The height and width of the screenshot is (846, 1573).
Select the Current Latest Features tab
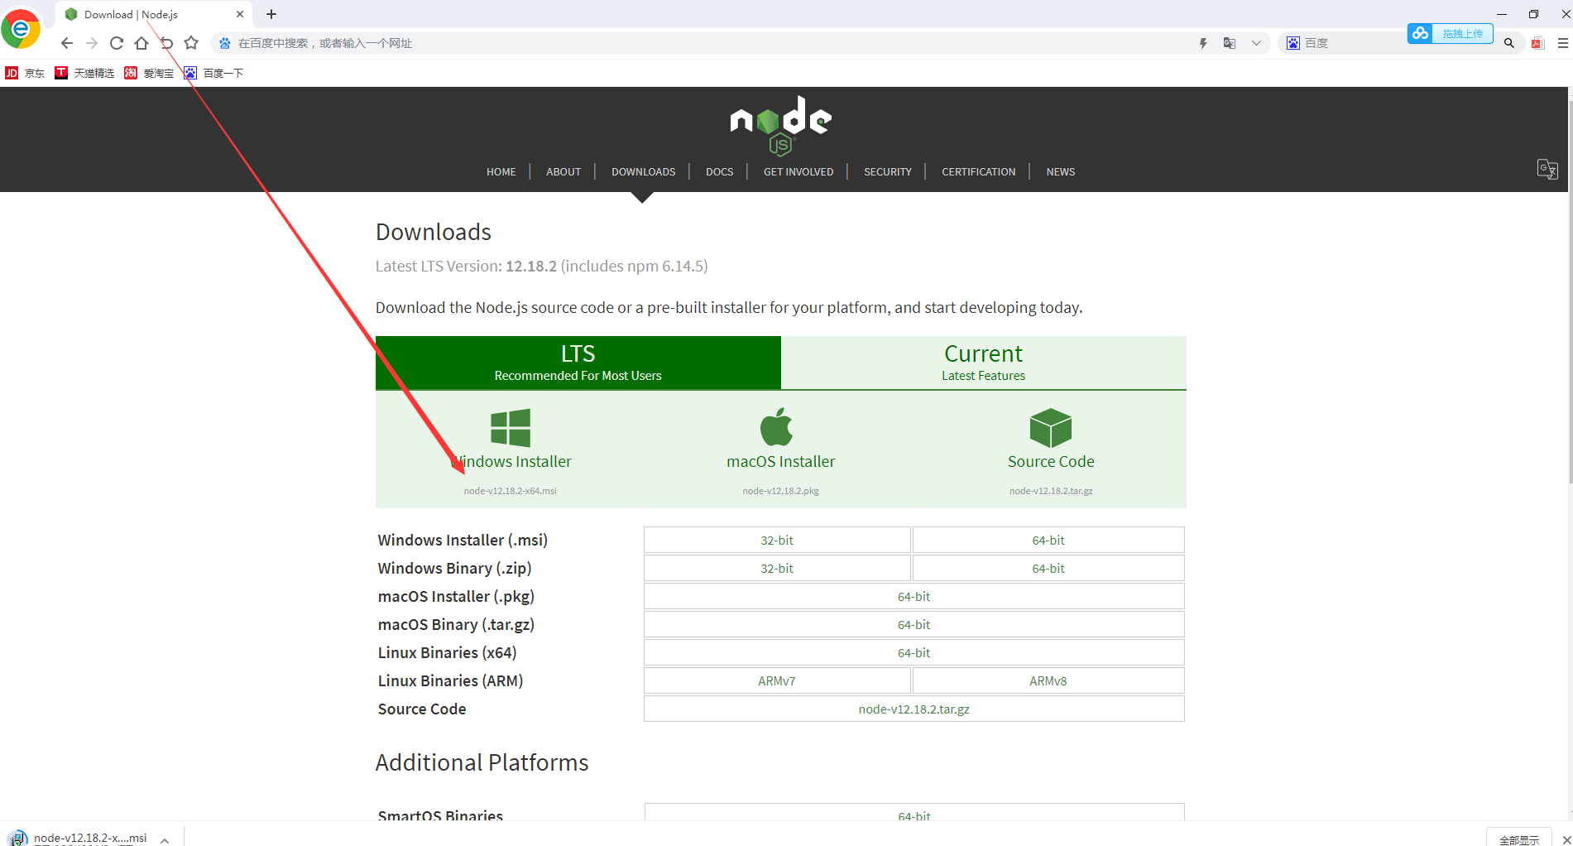coord(983,363)
